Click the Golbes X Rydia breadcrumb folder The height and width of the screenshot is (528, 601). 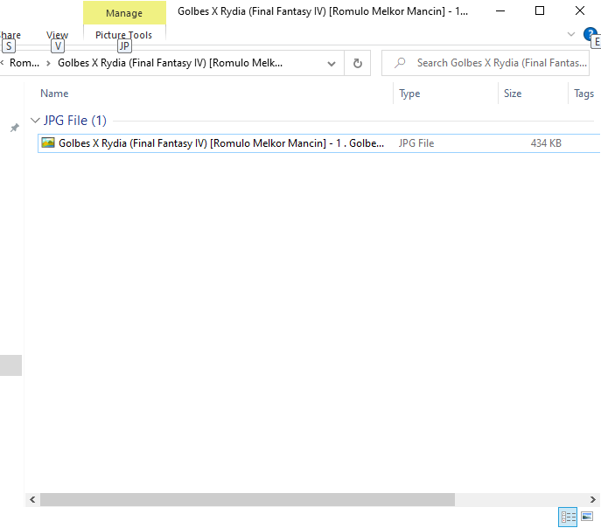[171, 63]
